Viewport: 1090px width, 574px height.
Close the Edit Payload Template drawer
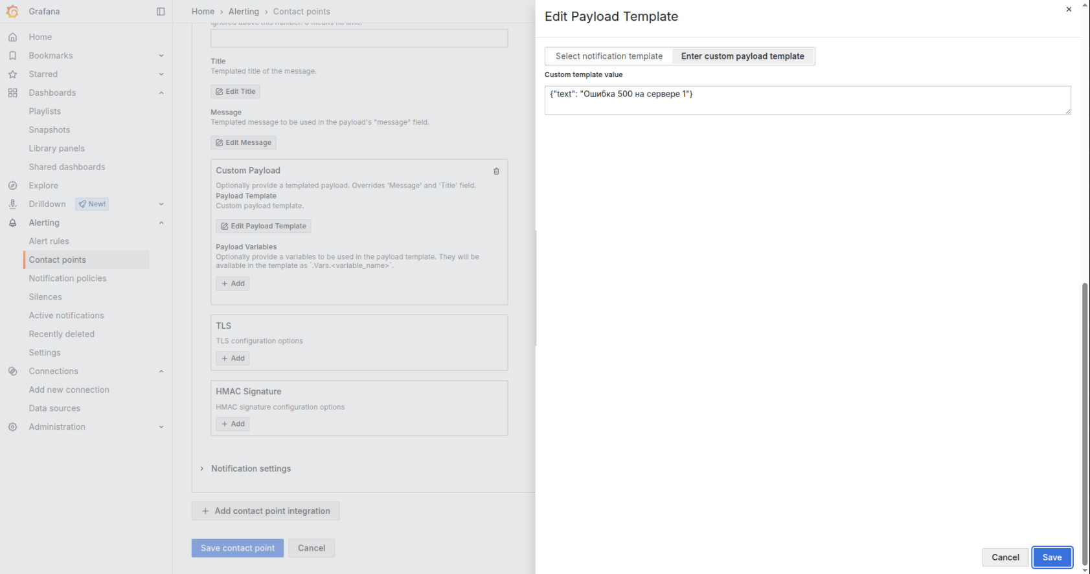tap(1069, 9)
